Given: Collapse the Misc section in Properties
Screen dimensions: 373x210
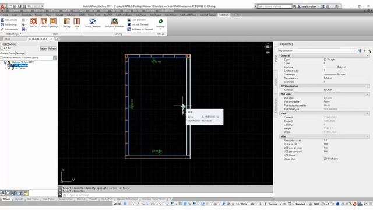Looking at the screenshot, I should pyautogui.click(x=368, y=136).
